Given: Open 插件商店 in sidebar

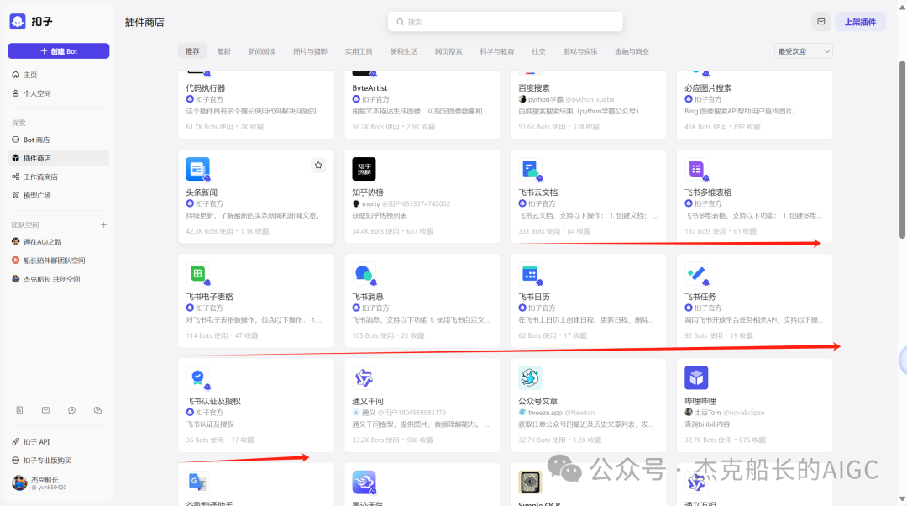Looking at the screenshot, I should 59,158.
